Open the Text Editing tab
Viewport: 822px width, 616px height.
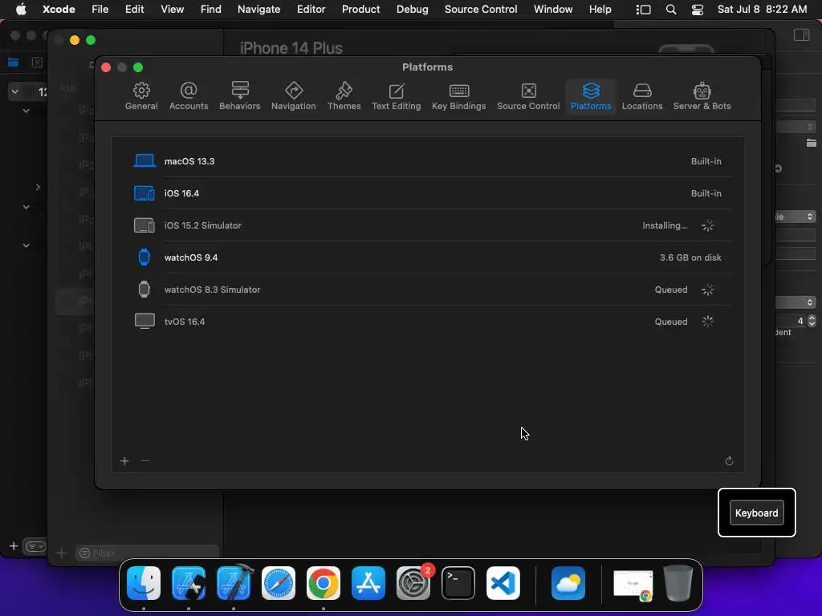coord(396,96)
